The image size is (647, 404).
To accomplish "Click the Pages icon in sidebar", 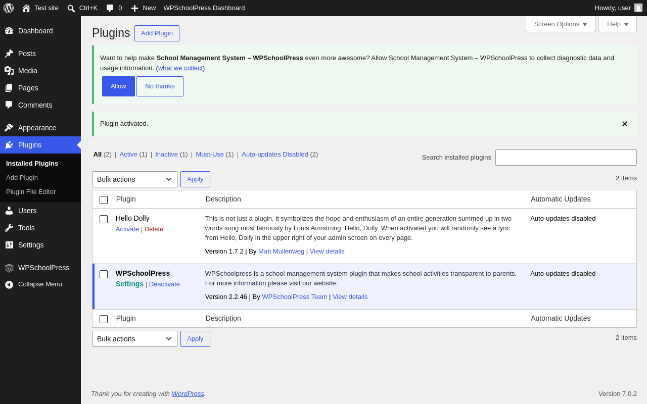I will 9,88.
